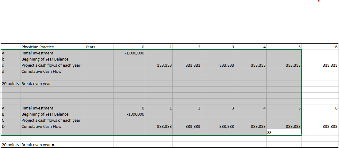Select row c 333,333 under year 2

[187, 65]
